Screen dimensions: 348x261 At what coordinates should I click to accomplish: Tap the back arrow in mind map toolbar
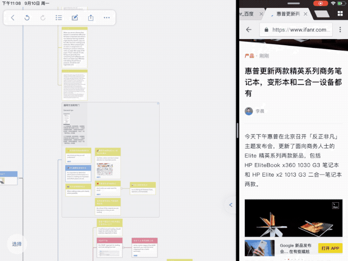tap(13, 18)
